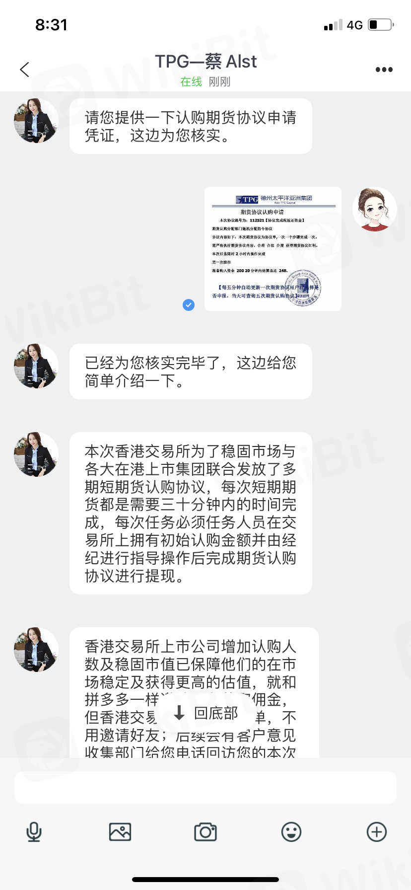The height and width of the screenshot is (890, 411).
Task: Open the emoji smiley picker
Action: (x=291, y=832)
